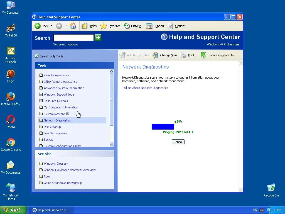
Task: Open the Options toolbar item
Action: pyautogui.click(x=177, y=26)
